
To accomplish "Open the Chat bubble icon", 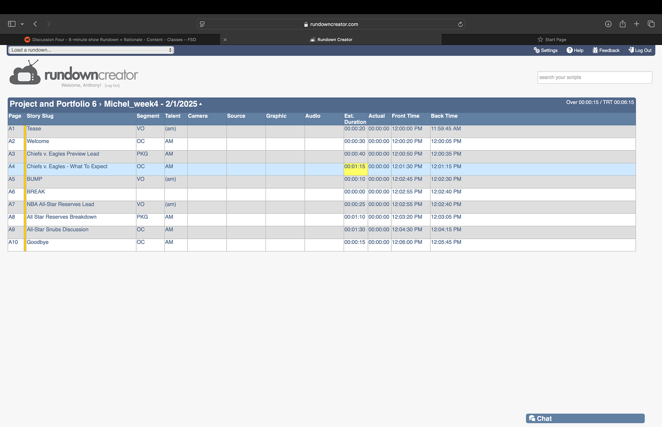I will pyautogui.click(x=532, y=418).
